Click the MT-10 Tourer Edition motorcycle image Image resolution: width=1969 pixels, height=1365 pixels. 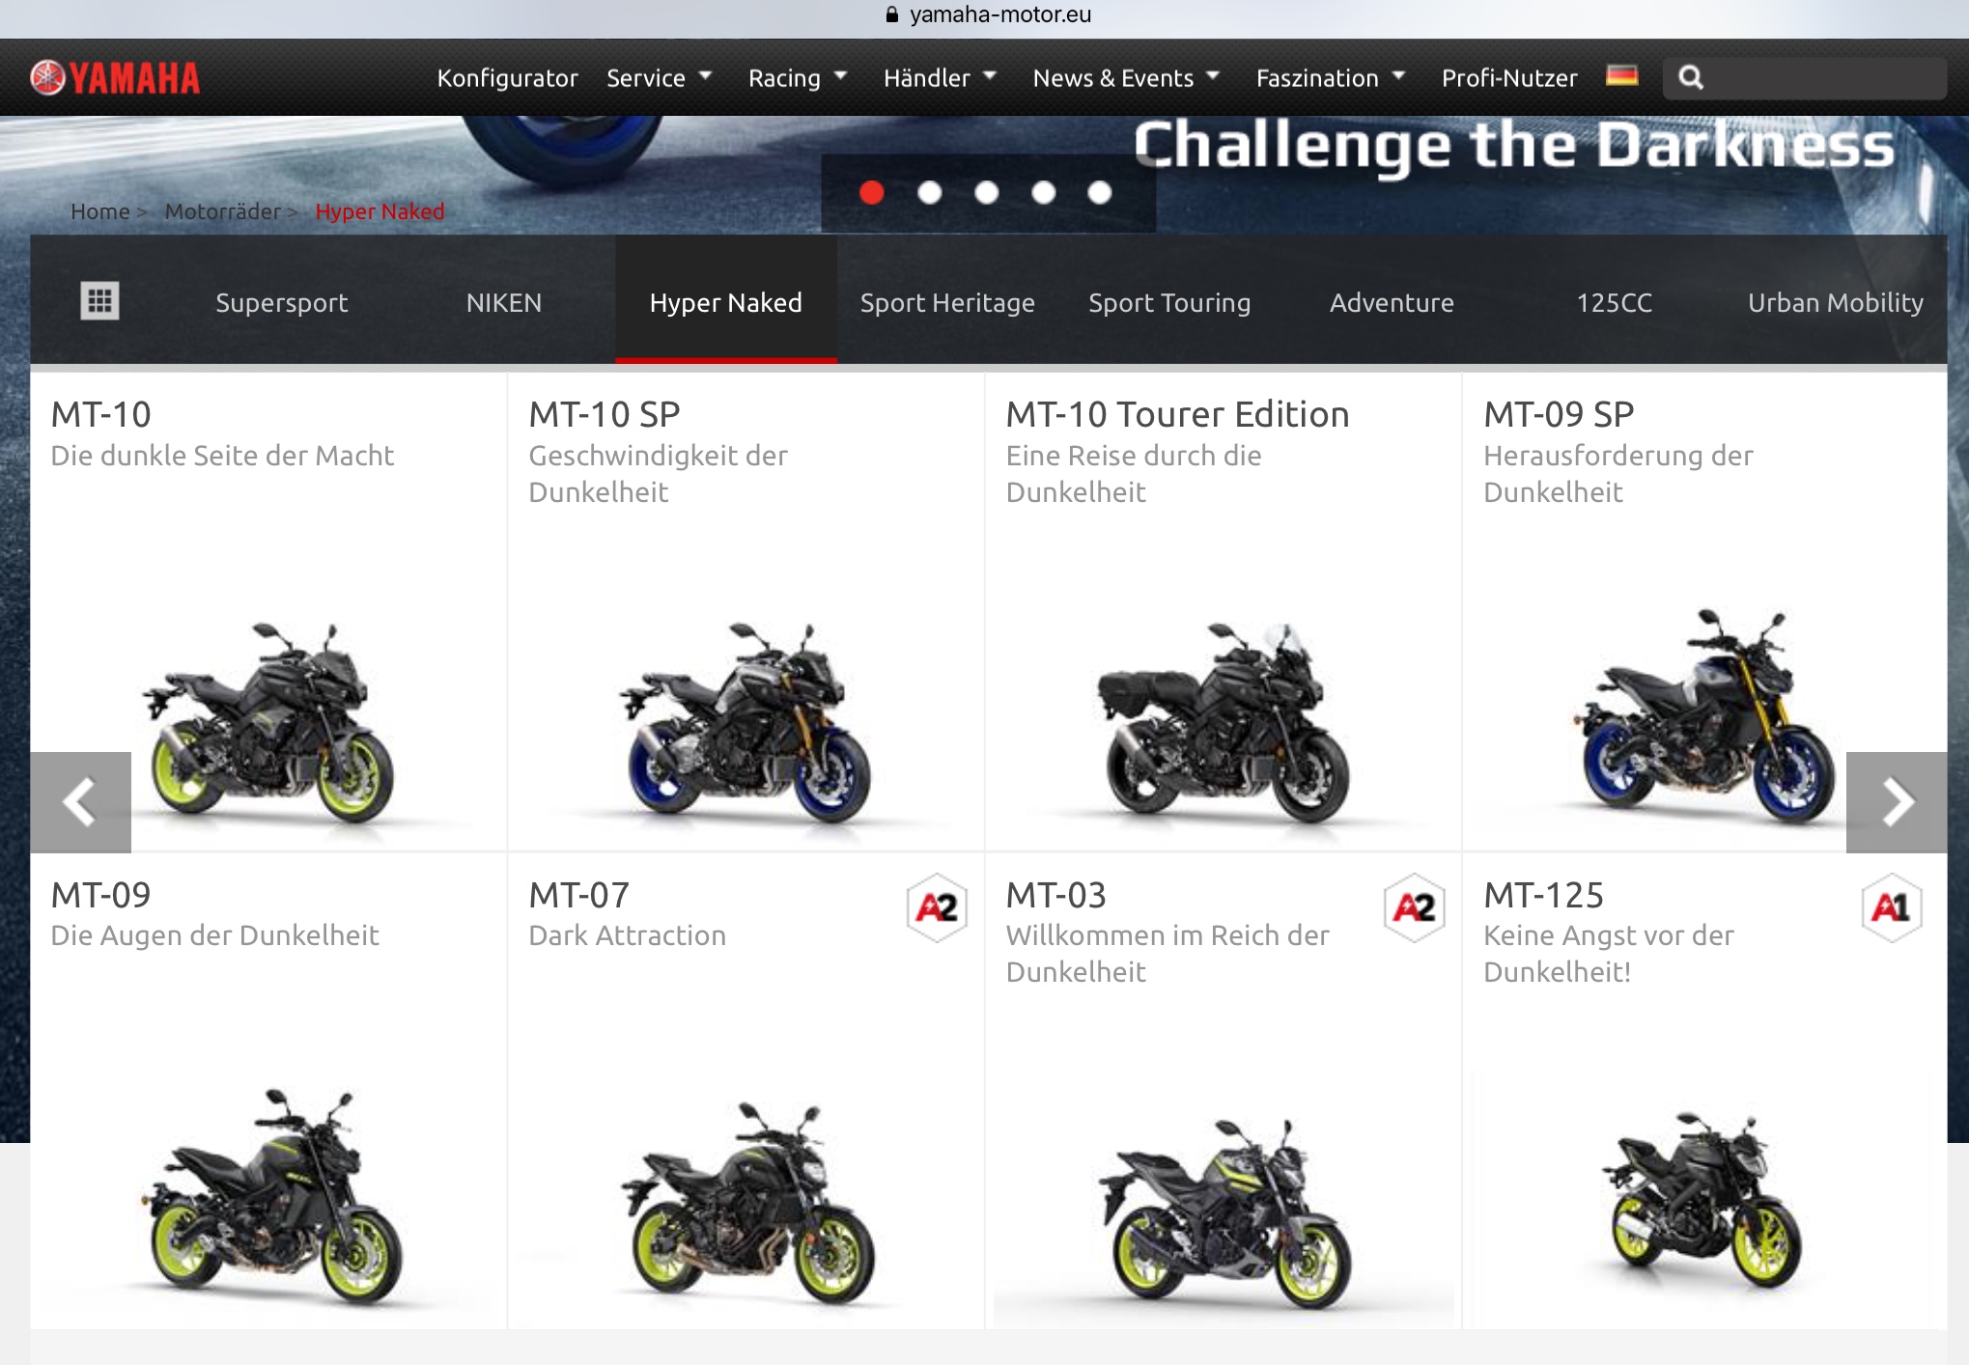pos(1222,724)
